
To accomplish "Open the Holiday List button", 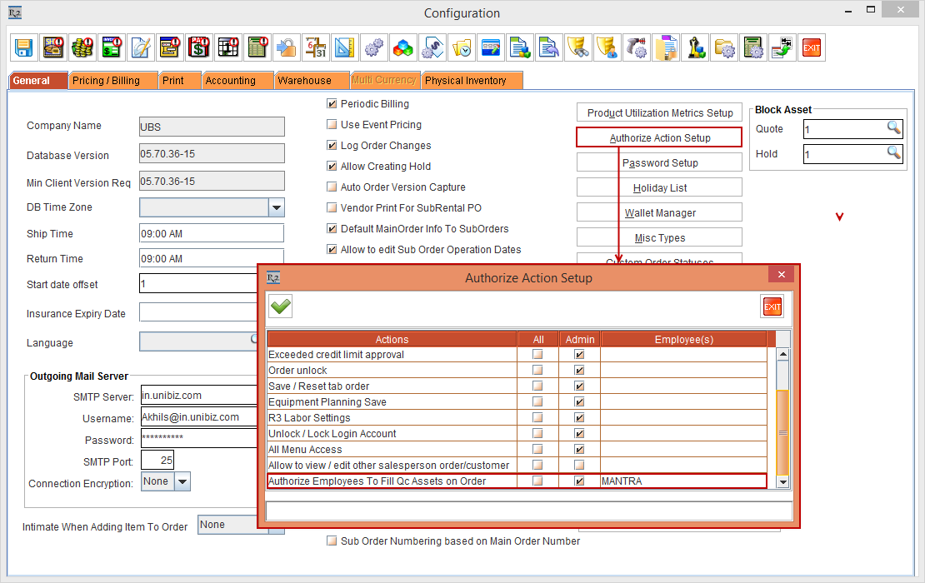I will (659, 188).
